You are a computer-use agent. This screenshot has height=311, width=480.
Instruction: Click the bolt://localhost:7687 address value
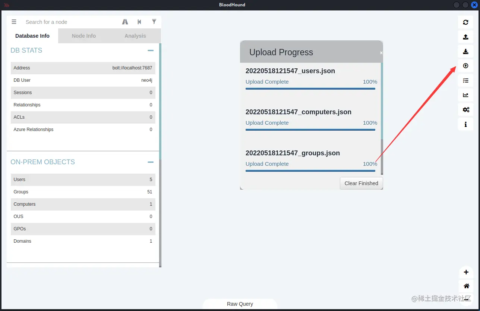(x=132, y=68)
